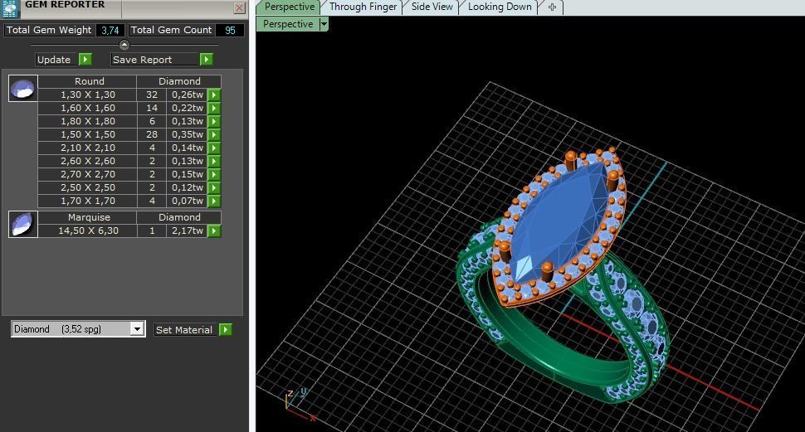Image resolution: width=805 pixels, height=432 pixels.
Task: Click green arrow next to Update
Action: 85,60
